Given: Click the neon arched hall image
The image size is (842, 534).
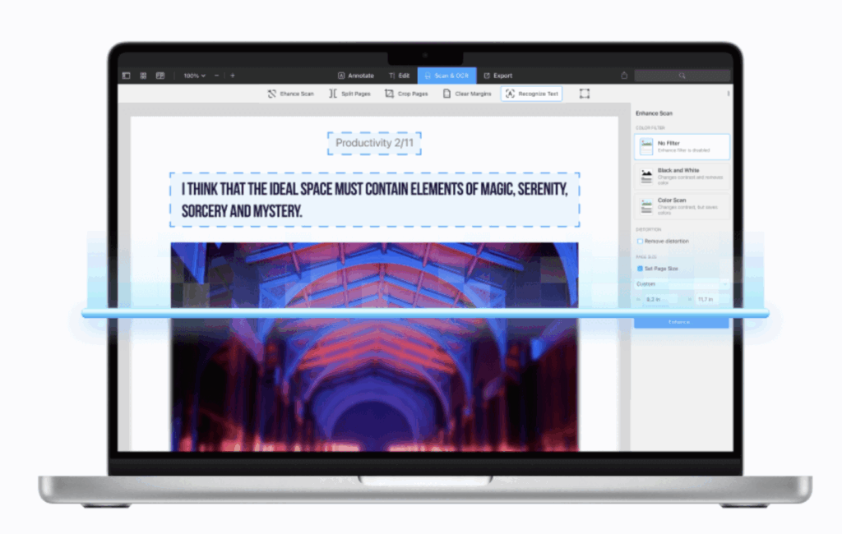Looking at the screenshot, I should tap(374, 347).
